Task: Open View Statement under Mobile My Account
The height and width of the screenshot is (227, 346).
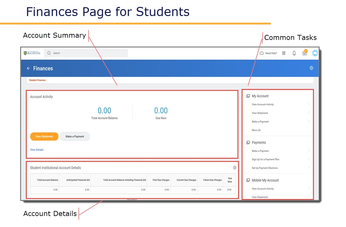Action: point(260,197)
